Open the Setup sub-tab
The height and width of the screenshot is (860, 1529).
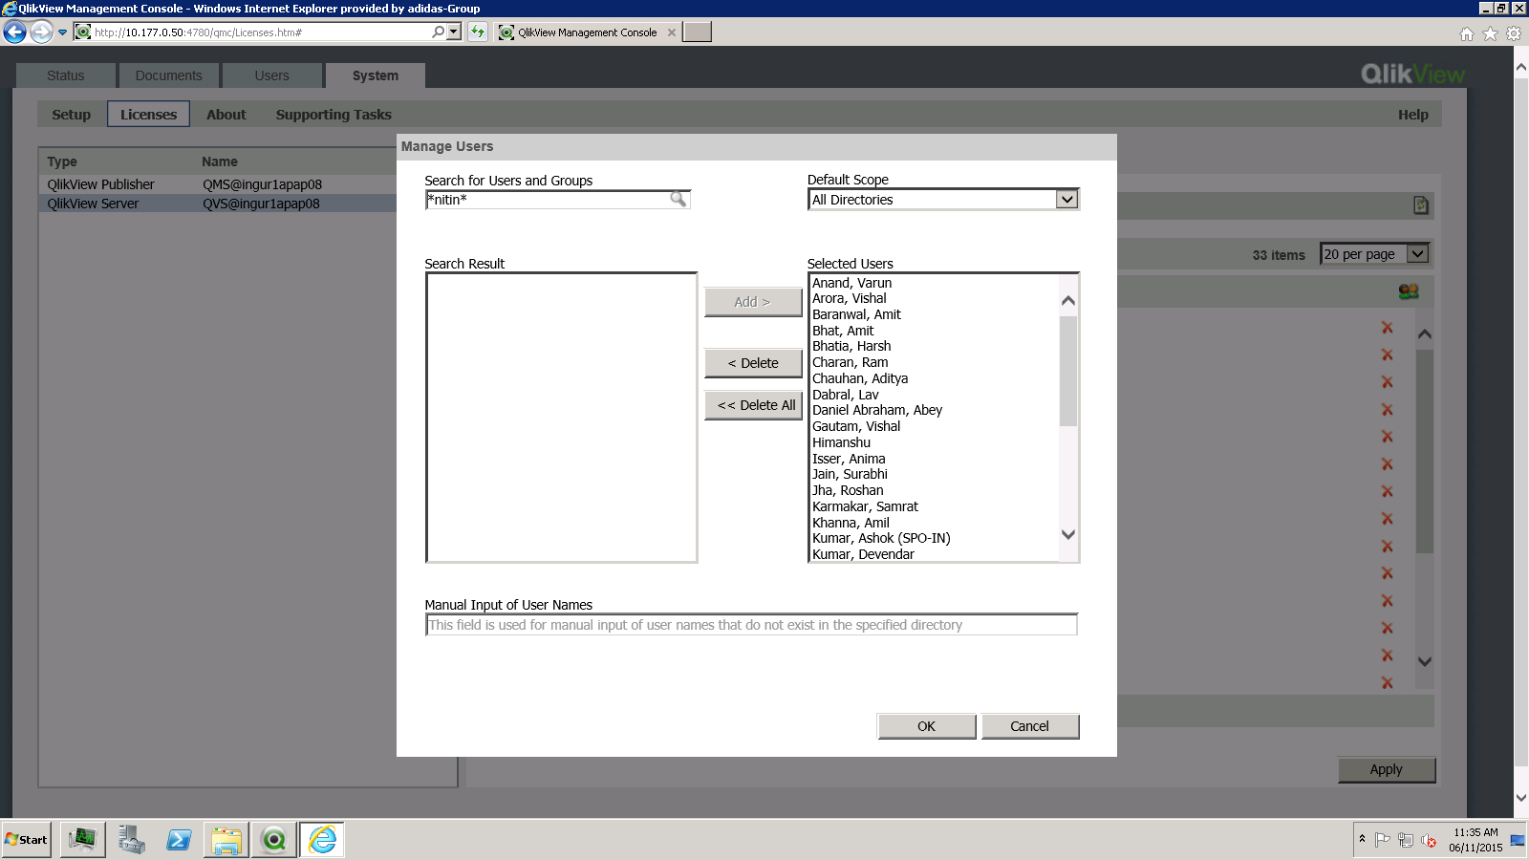click(71, 115)
